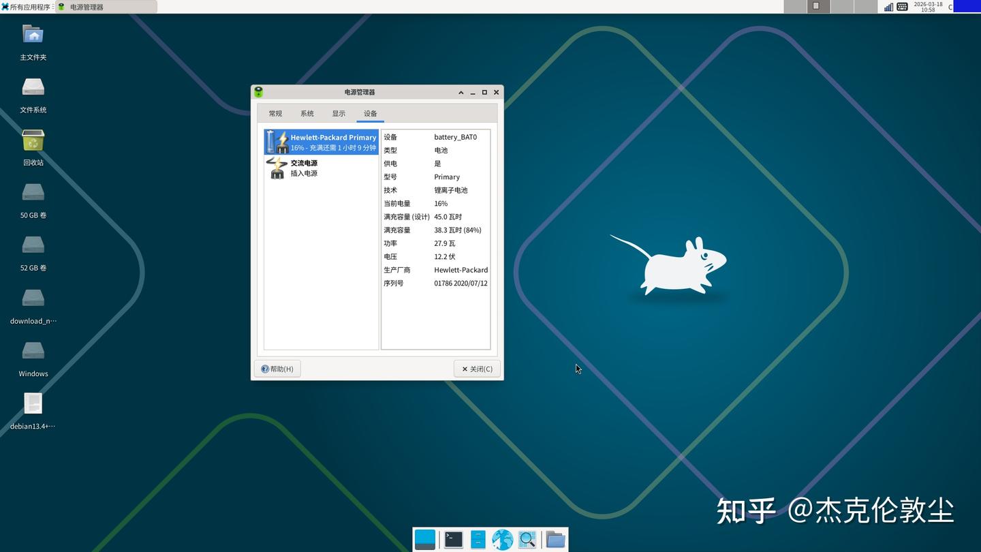Screen dimensions: 981x552
Task: Open the folder icon at the dock's right end
Action: coord(556,539)
